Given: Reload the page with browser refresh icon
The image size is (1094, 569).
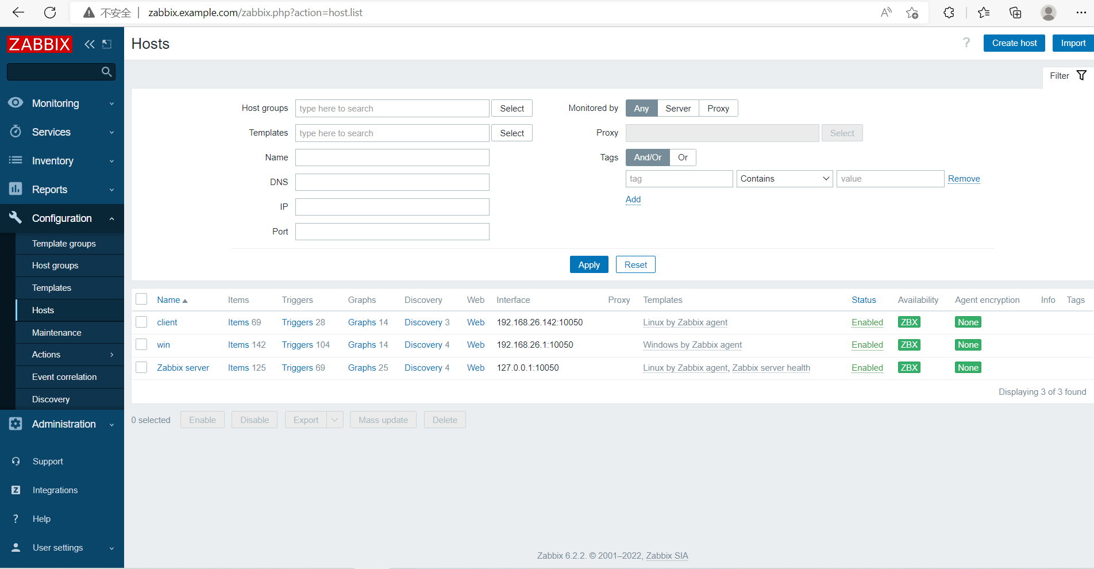Looking at the screenshot, I should (50, 13).
